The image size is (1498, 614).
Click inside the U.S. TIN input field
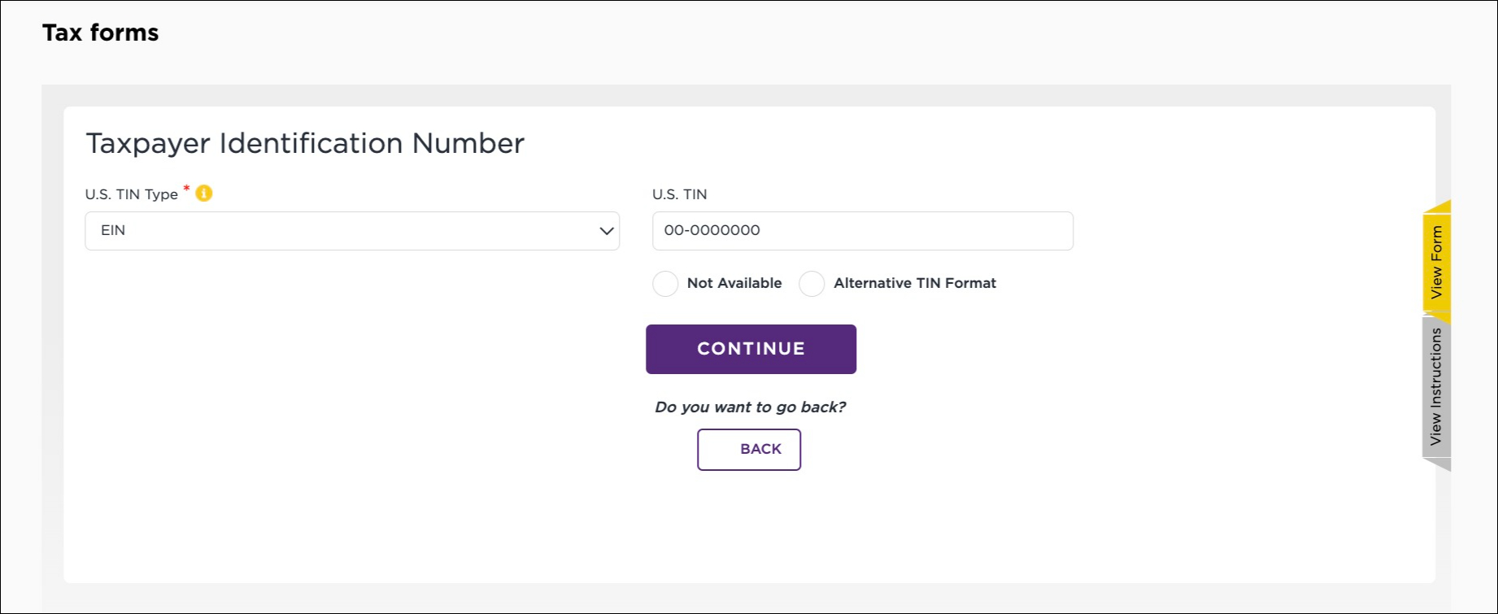[862, 231]
